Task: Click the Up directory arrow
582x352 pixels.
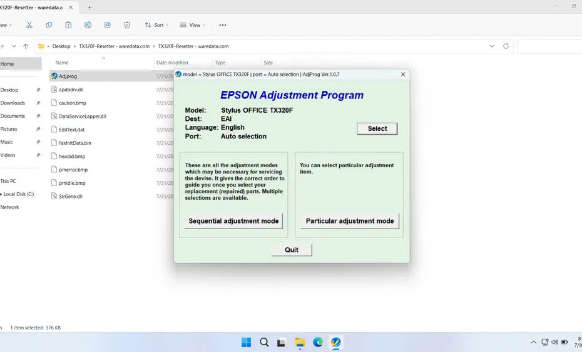Action: tap(26, 46)
